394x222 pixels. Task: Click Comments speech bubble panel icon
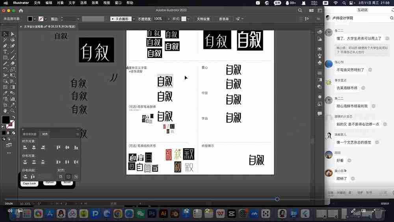tap(320, 114)
